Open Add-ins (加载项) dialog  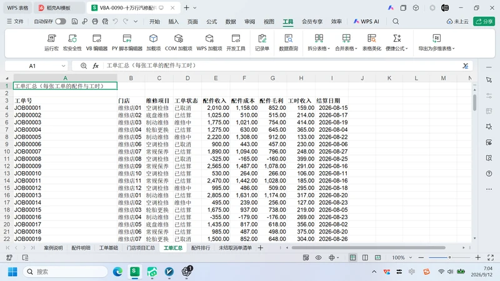point(153,42)
